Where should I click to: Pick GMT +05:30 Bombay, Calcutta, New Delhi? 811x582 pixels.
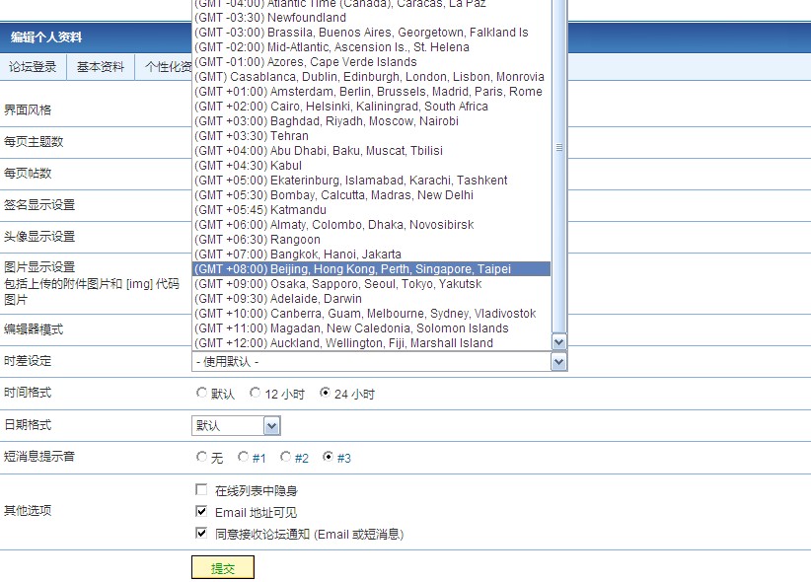tap(371, 195)
